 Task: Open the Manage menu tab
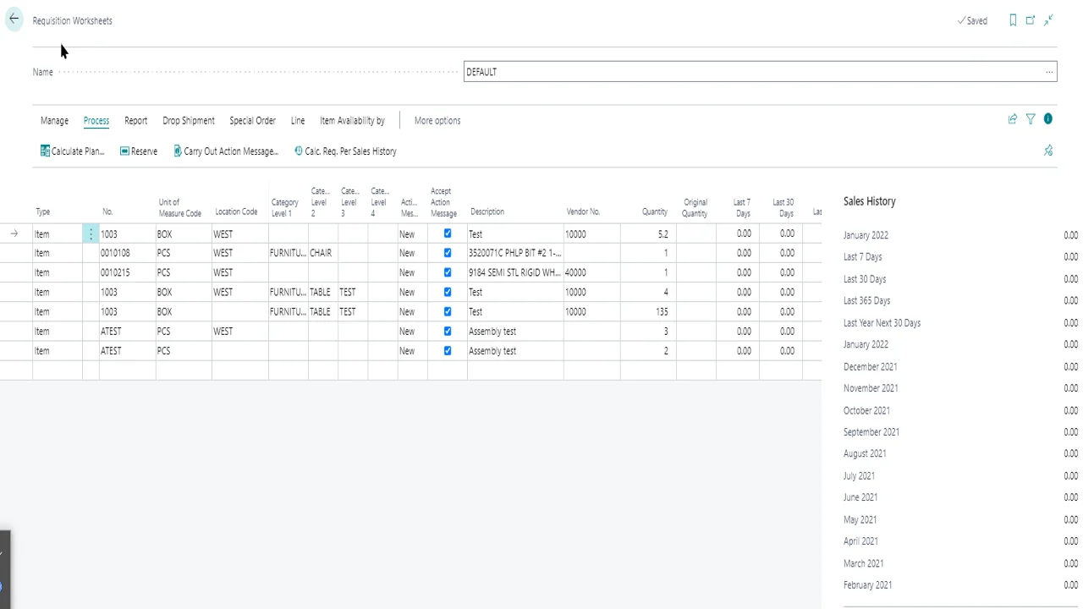click(54, 121)
